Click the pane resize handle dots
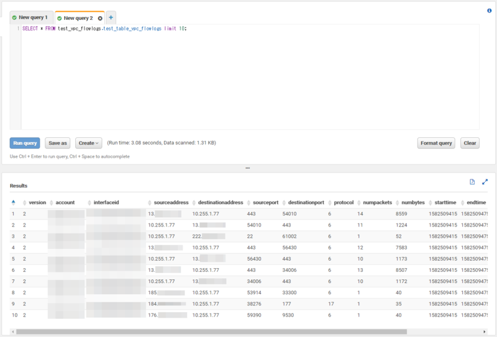Viewport: 497px width, 337px height. tap(247, 168)
